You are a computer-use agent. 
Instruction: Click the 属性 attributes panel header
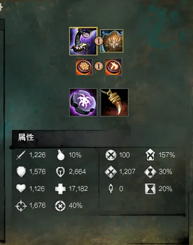click(x=26, y=137)
